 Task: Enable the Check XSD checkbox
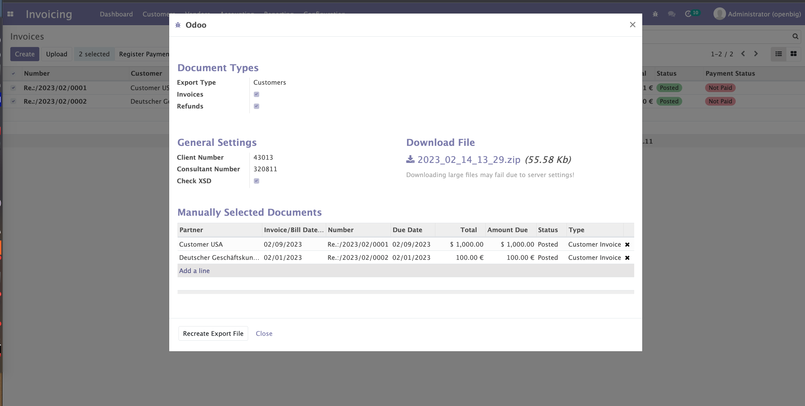click(257, 181)
